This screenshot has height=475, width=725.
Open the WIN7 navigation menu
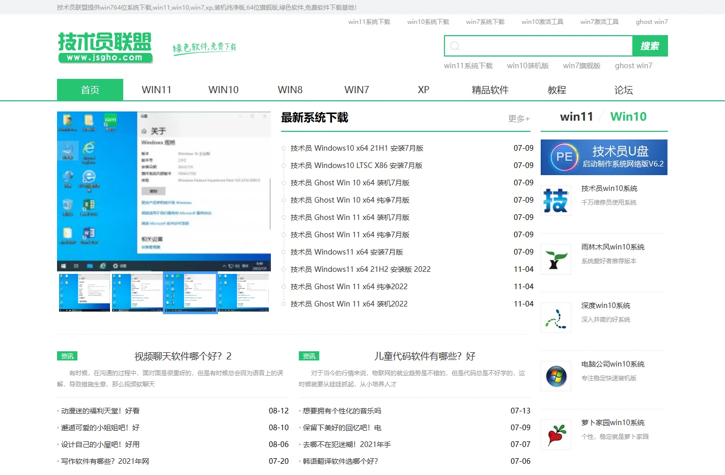coord(357,90)
